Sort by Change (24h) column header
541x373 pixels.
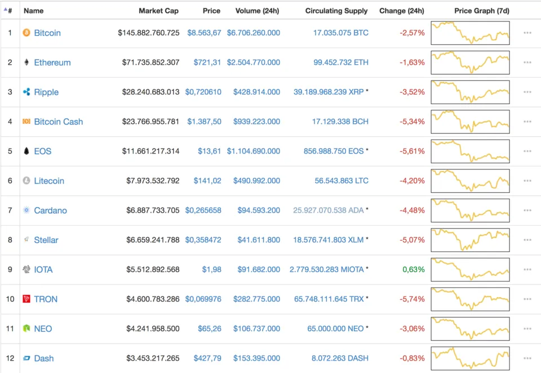(402, 11)
